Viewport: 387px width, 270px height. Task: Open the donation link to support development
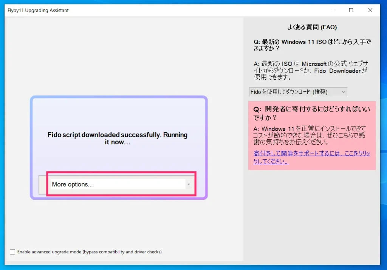(x=311, y=157)
